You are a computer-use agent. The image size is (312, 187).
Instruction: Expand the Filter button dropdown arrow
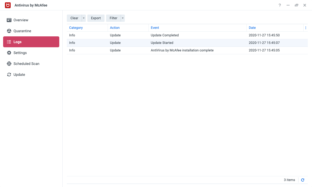coord(123,18)
